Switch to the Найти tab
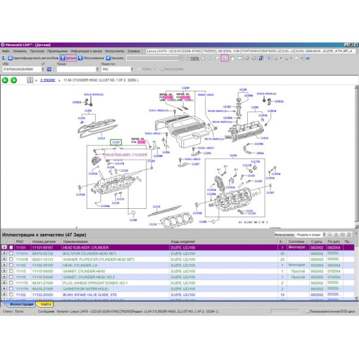The height and width of the screenshot is (359, 359). click(x=46, y=305)
